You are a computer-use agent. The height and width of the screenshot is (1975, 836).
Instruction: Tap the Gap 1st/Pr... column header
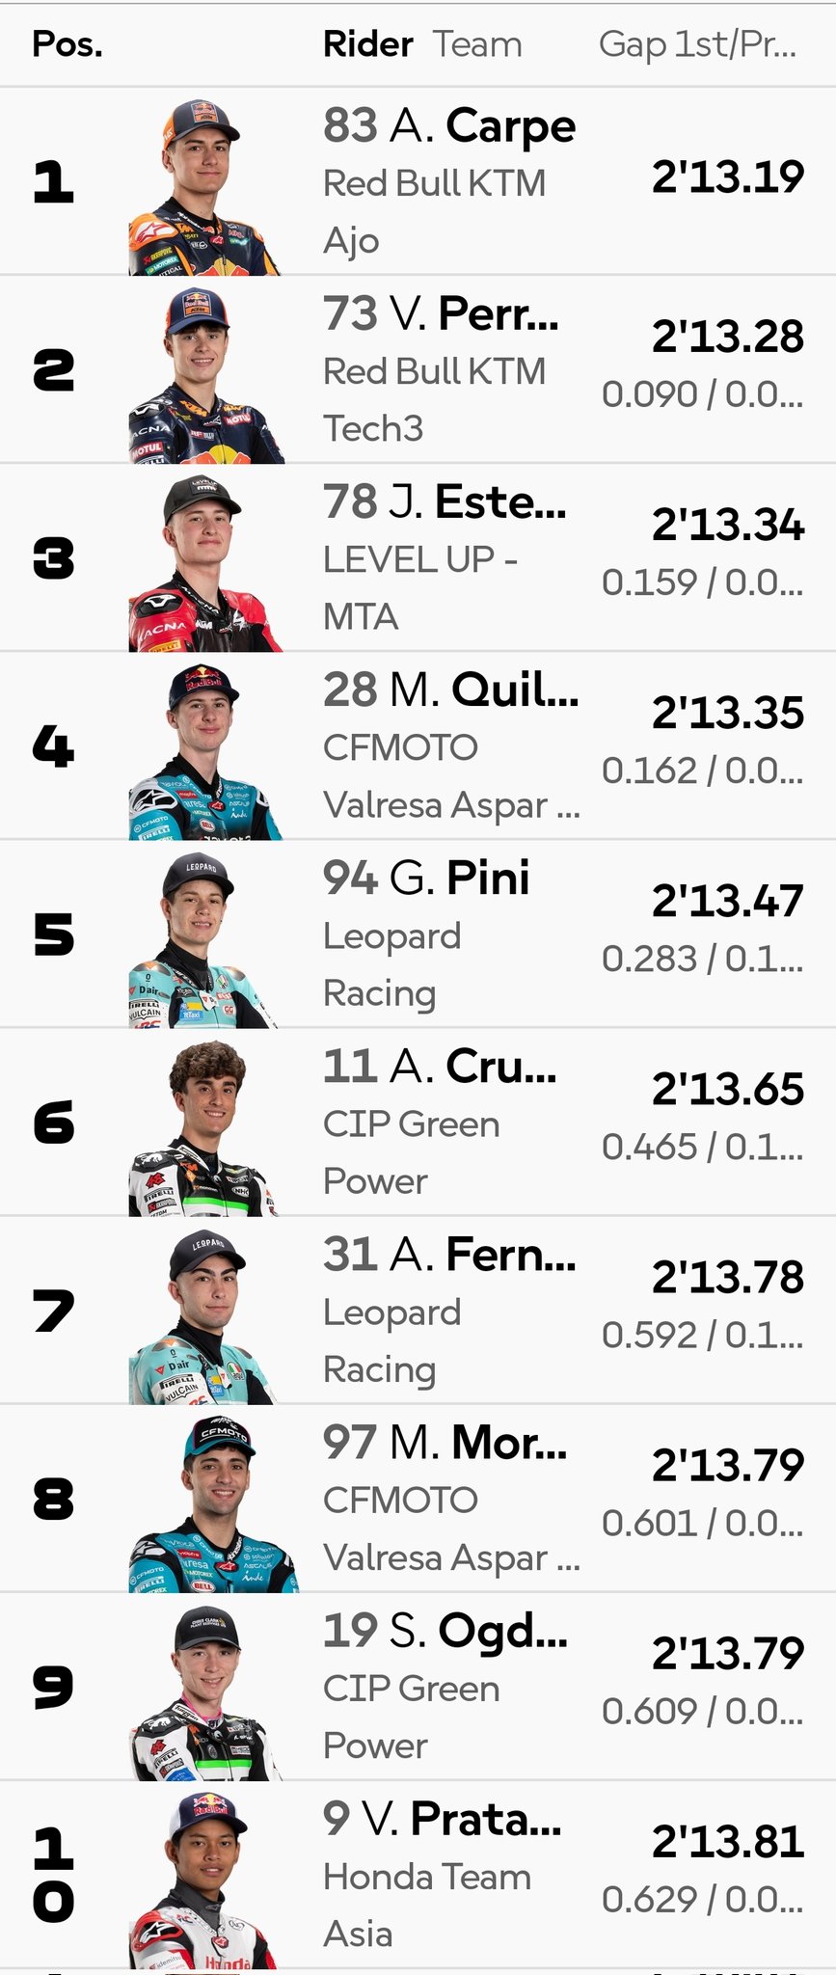point(697,44)
